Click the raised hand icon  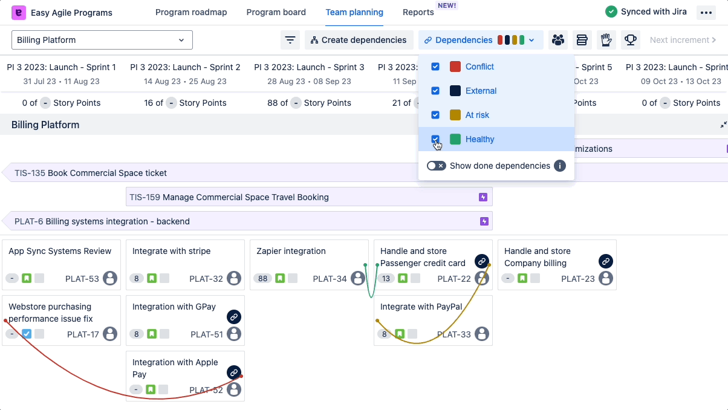606,40
